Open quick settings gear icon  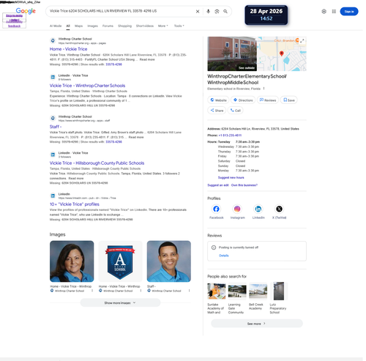(324, 12)
